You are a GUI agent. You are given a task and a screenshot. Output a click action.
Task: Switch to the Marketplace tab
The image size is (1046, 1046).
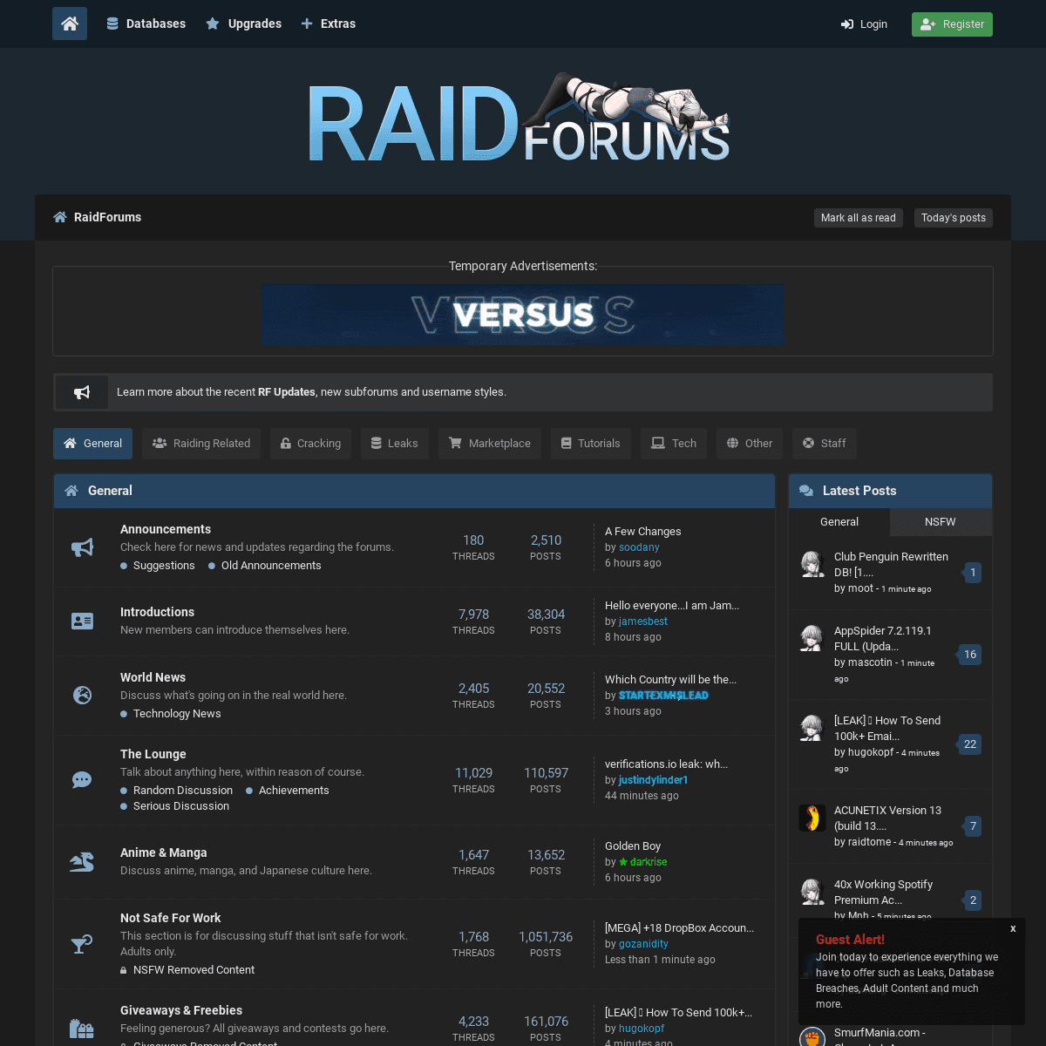pos(489,444)
